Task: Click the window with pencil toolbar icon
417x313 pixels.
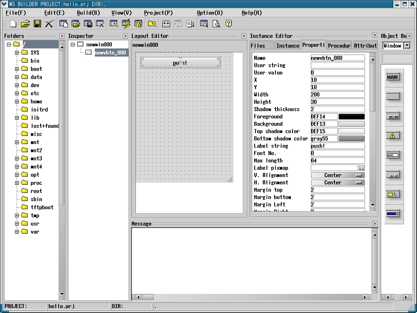Action: (x=114, y=24)
